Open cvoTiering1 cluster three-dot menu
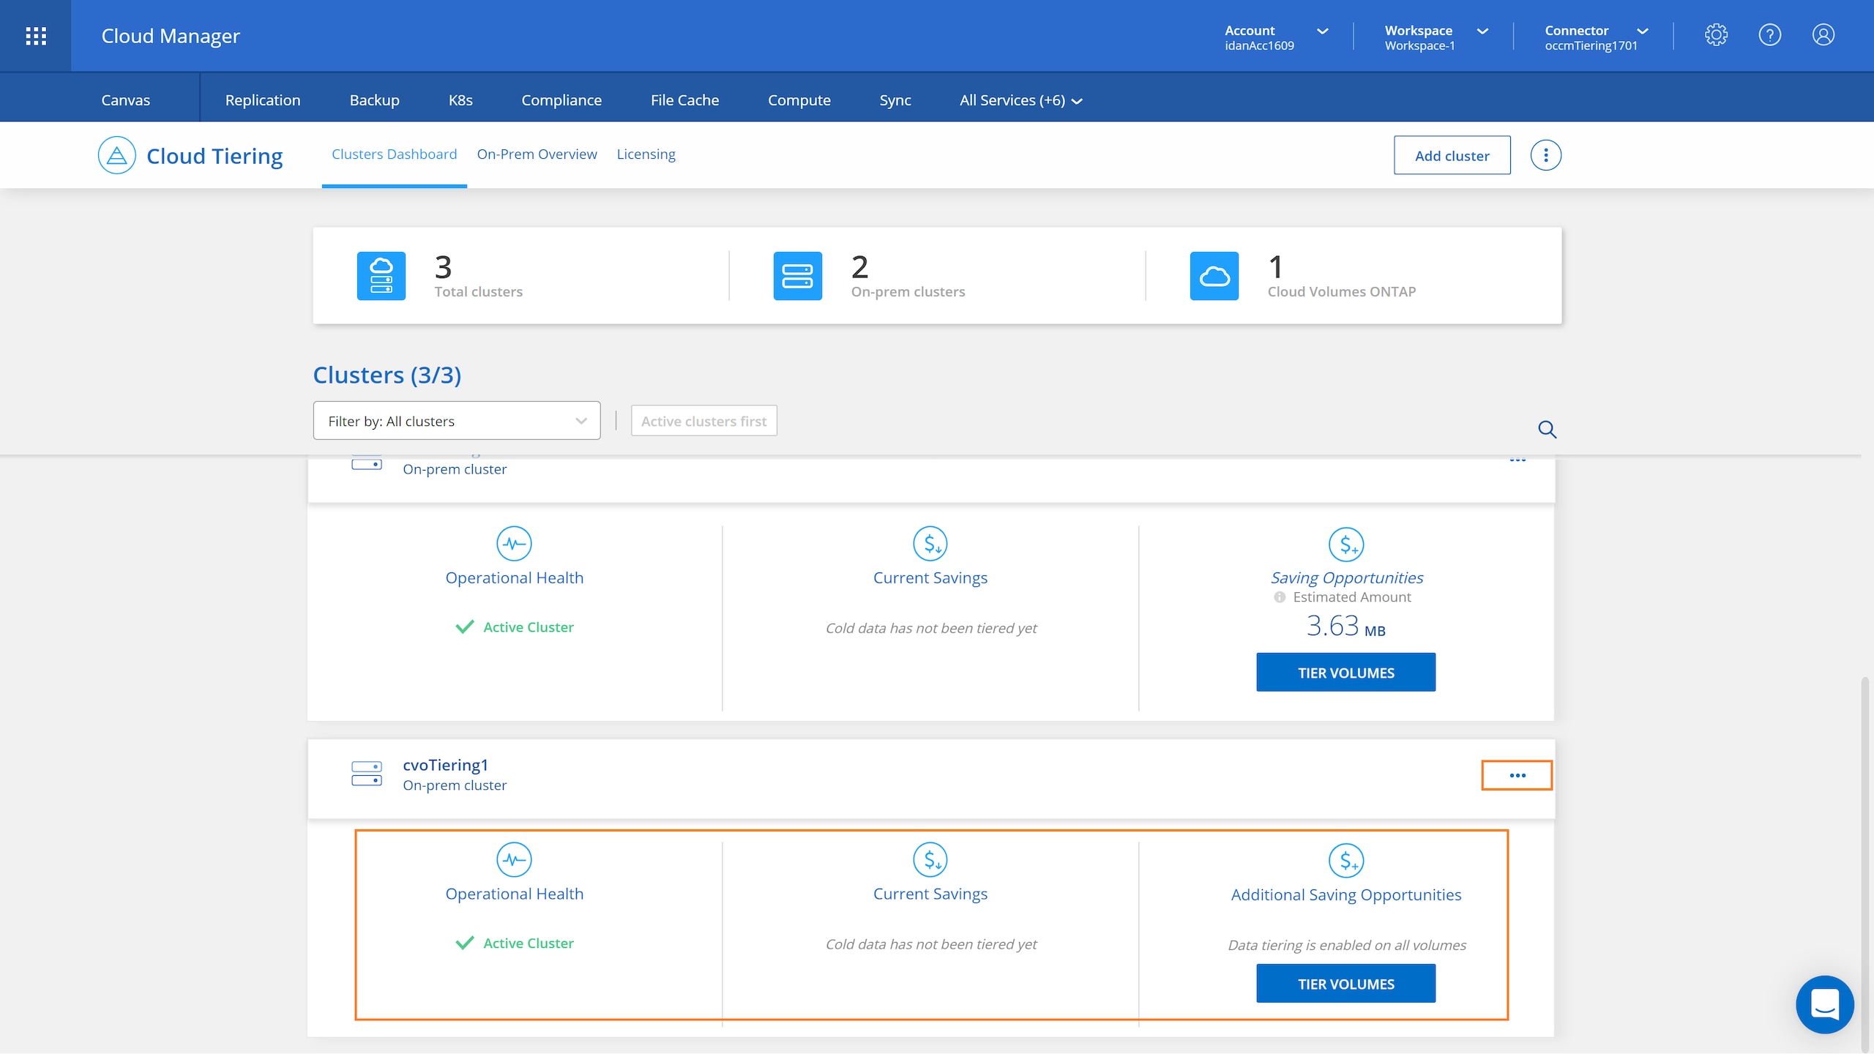 (x=1517, y=775)
